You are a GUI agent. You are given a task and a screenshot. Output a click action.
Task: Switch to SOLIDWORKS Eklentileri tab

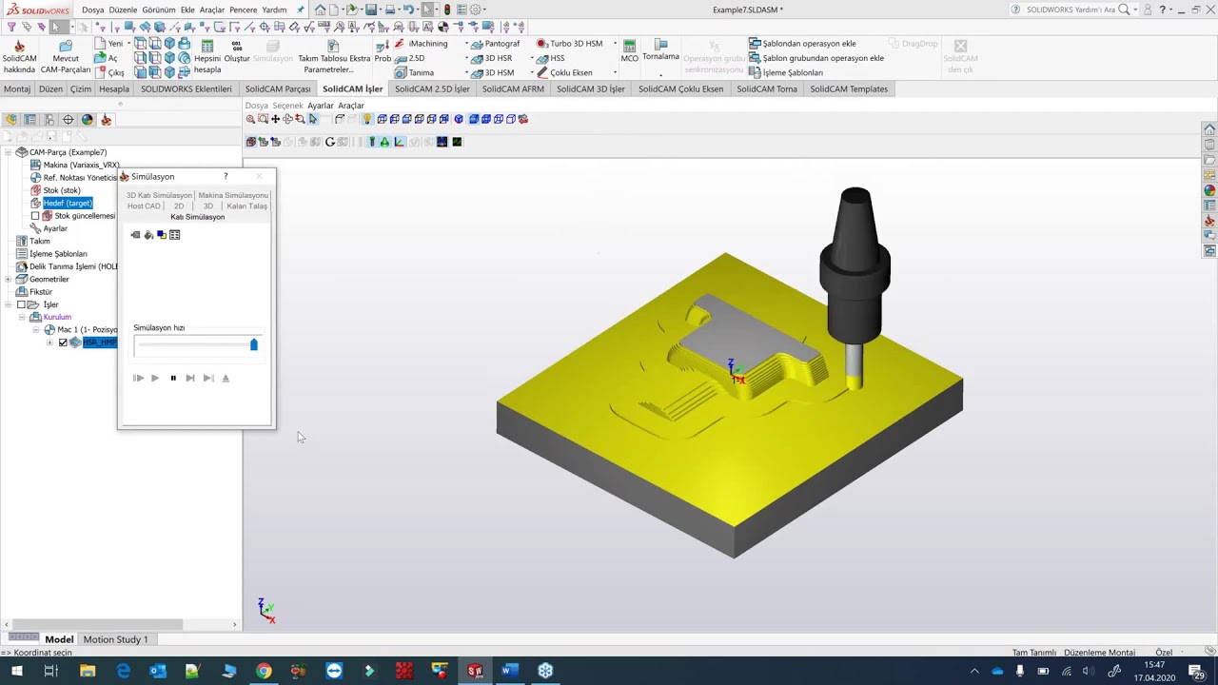[x=187, y=89]
